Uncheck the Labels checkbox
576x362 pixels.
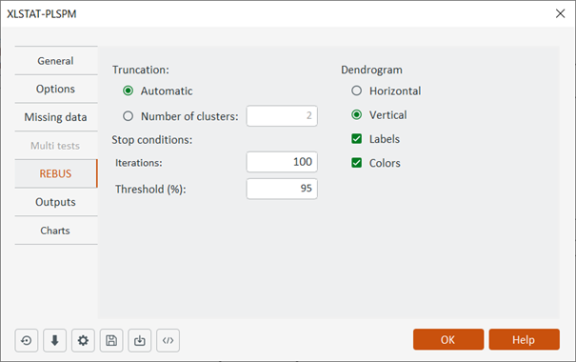[x=356, y=139]
